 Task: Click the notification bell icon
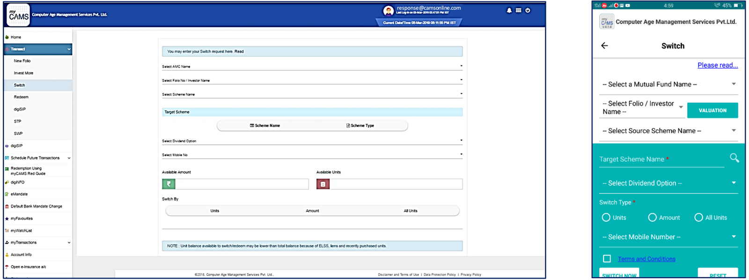tap(509, 10)
